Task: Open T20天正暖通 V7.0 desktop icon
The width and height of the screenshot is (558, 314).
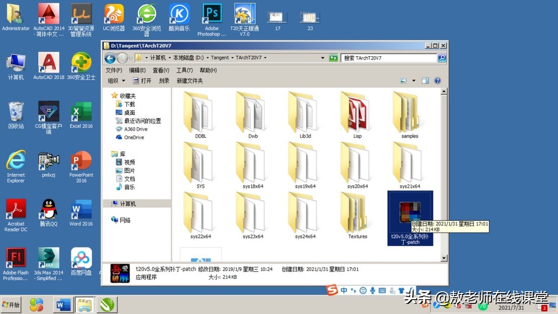Action: 244,14
